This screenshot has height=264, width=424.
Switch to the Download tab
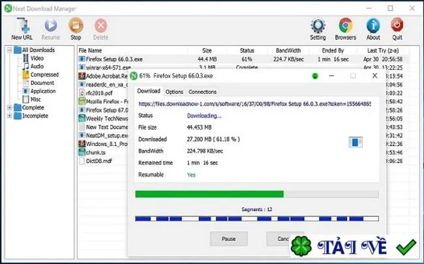click(149, 91)
